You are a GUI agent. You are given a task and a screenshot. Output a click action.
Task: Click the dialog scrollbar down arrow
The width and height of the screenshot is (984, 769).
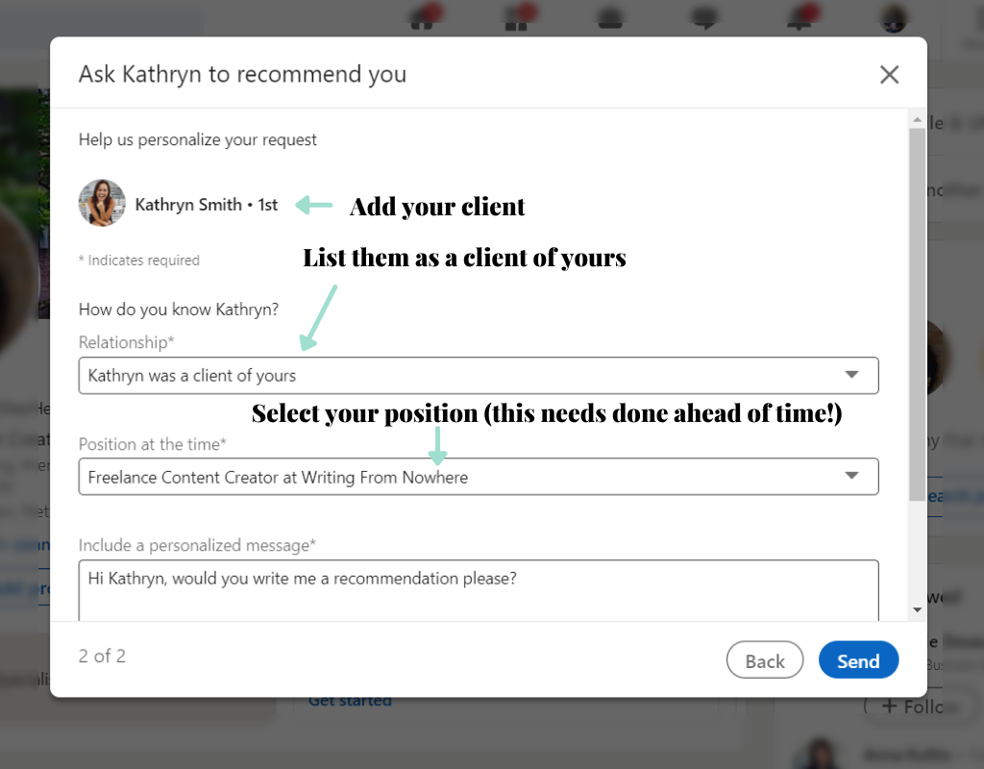[x=917, y=609]
